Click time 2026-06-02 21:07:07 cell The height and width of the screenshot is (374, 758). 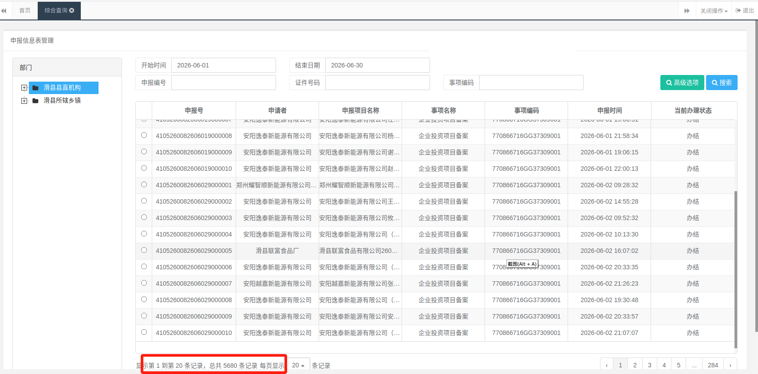[609, 333]
